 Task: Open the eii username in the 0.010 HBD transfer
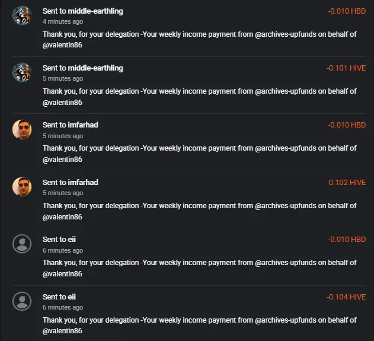pyautogui.click(x=72, y=240)
